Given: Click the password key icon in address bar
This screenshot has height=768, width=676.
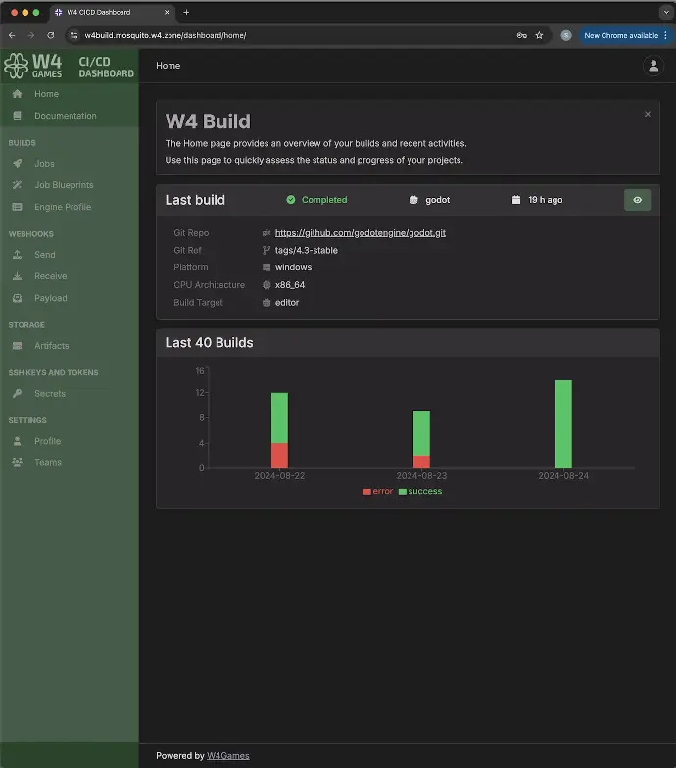Looking at the screenshot, I should tap(521, 35).
